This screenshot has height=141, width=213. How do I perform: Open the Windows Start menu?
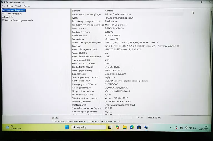(x=67, y=127)
